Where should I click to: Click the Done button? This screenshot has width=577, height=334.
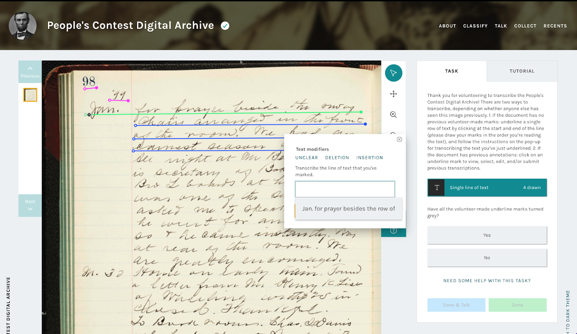tap(517, 305)
